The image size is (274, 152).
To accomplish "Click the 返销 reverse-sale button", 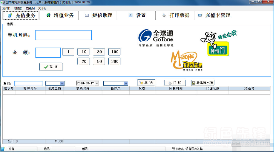I will click(146, 83).
